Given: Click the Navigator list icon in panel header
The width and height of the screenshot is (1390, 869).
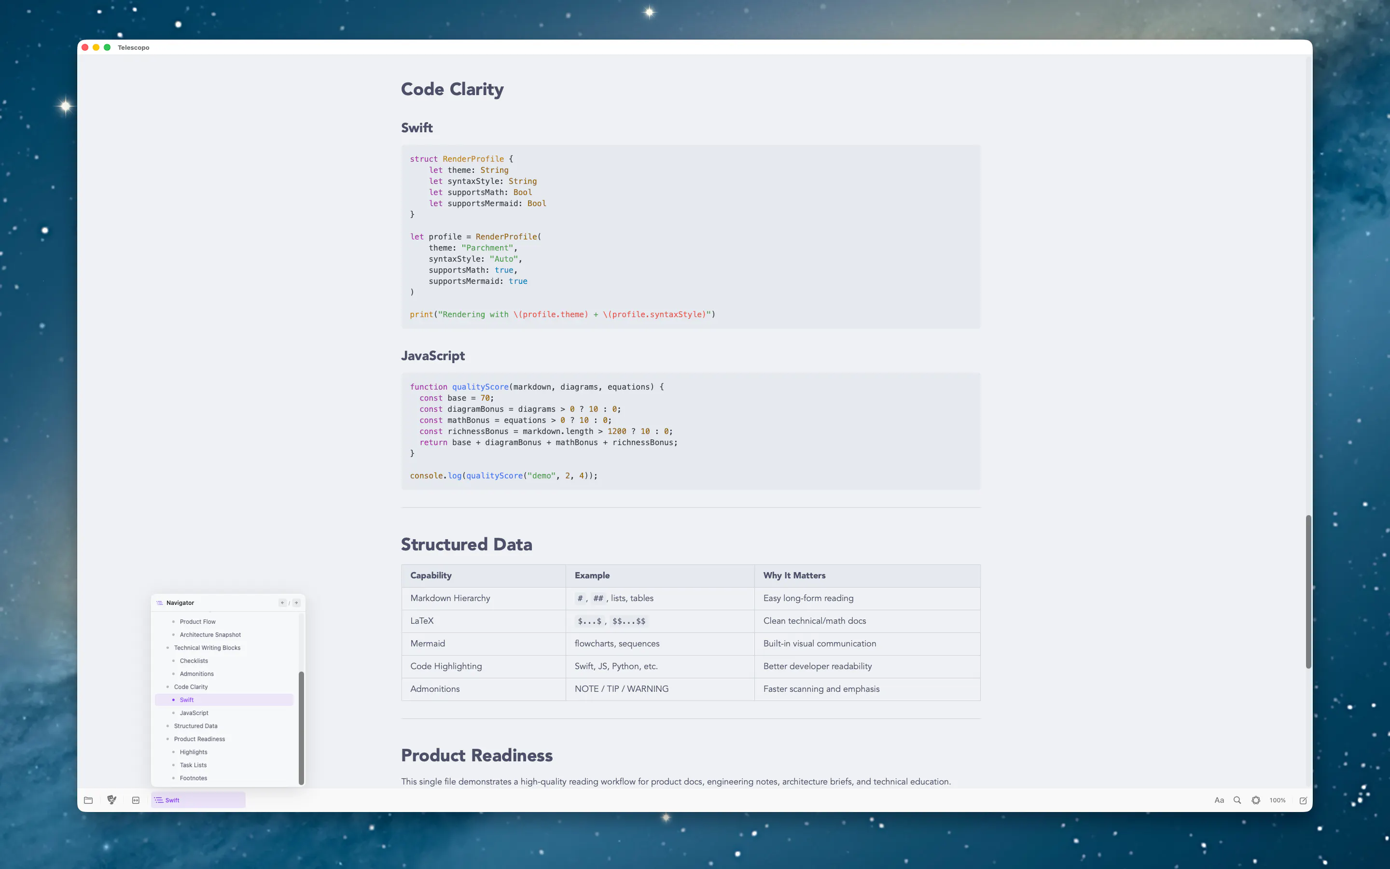Looking at the screenshot, I should [x=160, y=603].
